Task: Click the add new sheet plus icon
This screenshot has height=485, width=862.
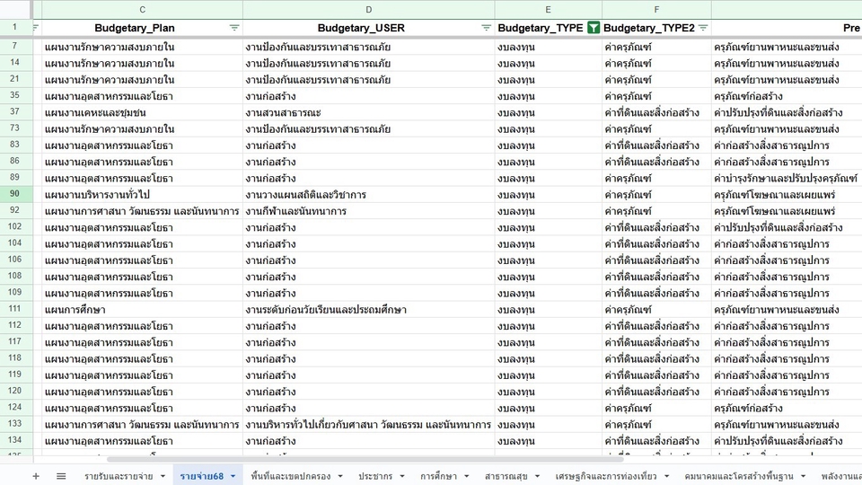Action: [36, 476]
